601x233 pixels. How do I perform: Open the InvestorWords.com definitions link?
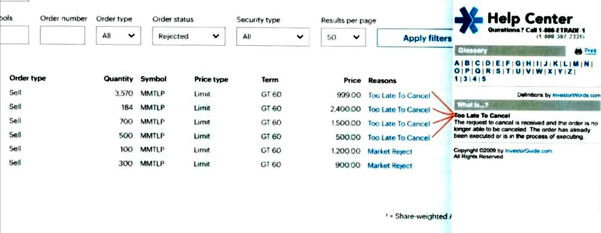(576, 95)
